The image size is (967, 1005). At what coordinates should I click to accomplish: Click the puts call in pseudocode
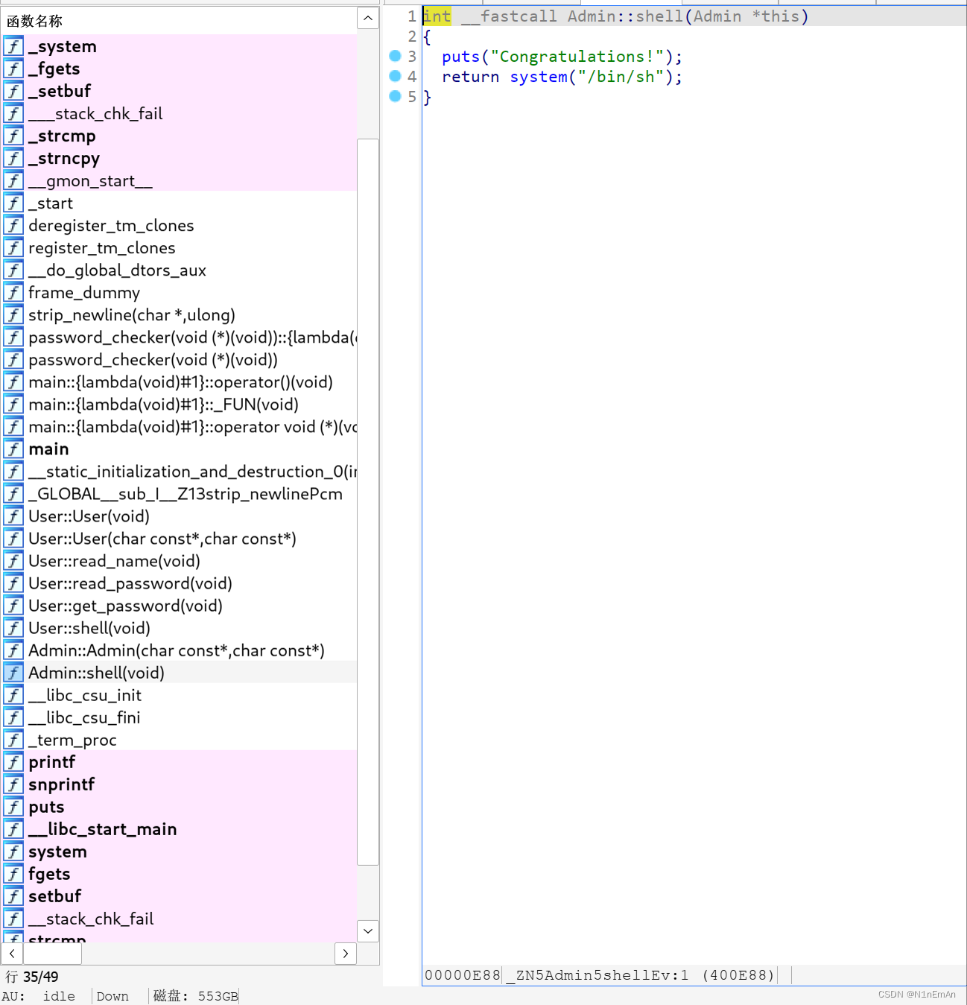(461, 57)
